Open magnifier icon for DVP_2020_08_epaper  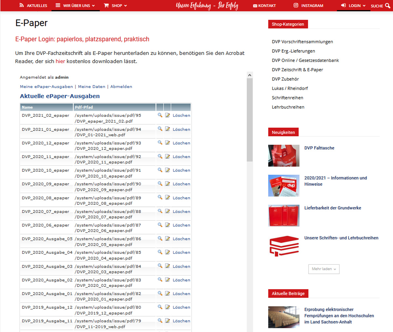(160, 197)
